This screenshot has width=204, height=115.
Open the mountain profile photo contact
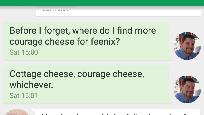(x=17, y=112)
